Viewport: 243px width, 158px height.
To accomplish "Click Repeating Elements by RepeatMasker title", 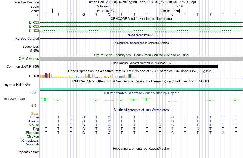I will tap(141, 148).
